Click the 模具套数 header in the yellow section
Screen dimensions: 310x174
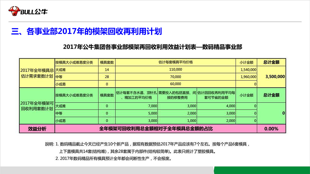click(x=107, y=62)
